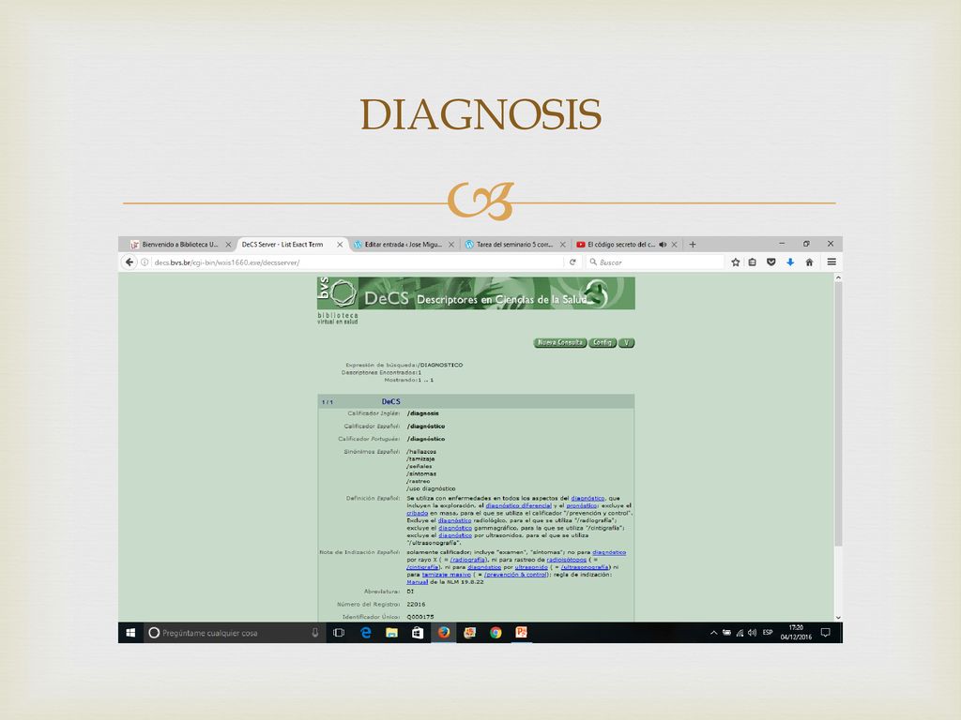
Task: Click the Cortana Pregúntame cualquier cosa box
Action: pyautogui.click(x=233, y=633)
